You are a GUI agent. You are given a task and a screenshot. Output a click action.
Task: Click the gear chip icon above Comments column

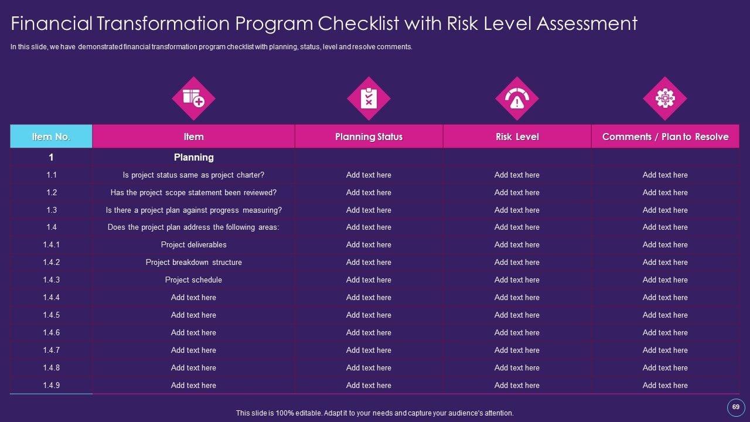coord(665,98)
